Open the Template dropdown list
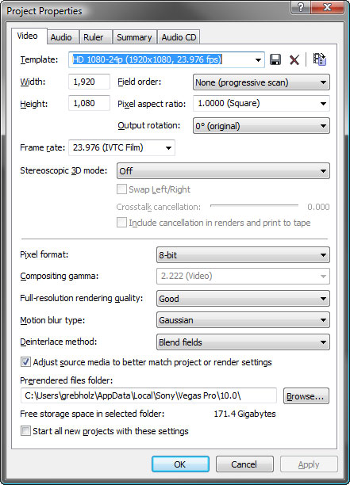The width and height of the screenshot is (350, 485). (258, 59)
